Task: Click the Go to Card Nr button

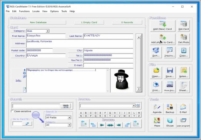Action: (27, 123)
